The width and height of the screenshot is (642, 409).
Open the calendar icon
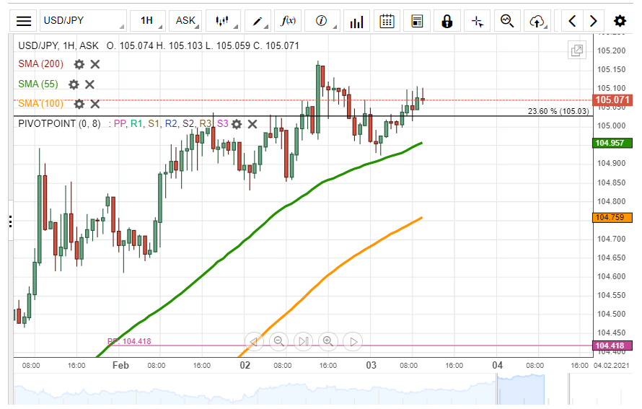(x=387, y=21)
